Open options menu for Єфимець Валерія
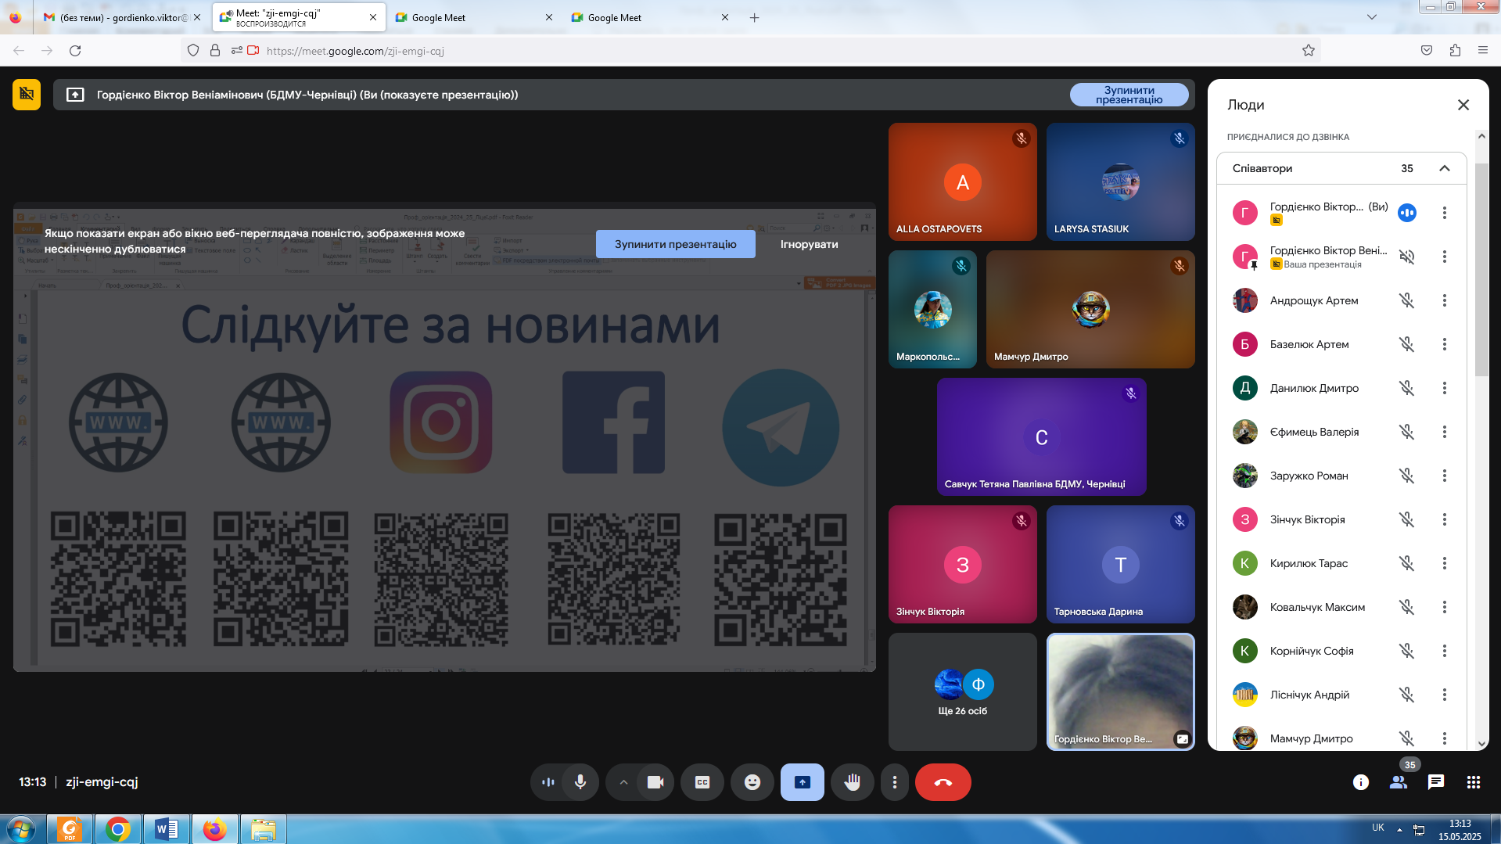Image resolution: width=1501 pixels, height=844 pixels. (1445, 432)
